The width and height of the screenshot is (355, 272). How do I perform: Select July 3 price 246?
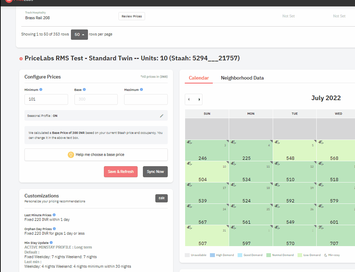(x=203, y=158)
